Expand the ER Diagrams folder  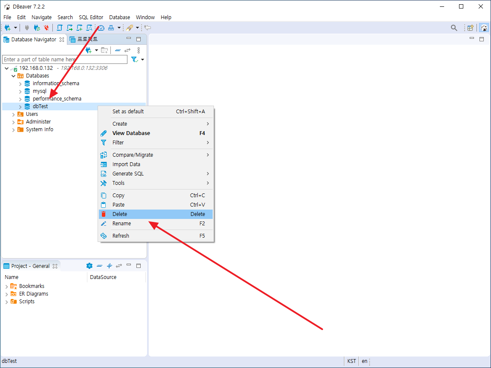click(x=6, y=294)
